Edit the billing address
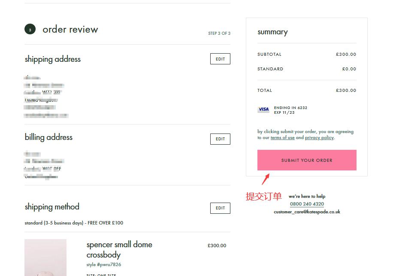 [x=220, y=139]
